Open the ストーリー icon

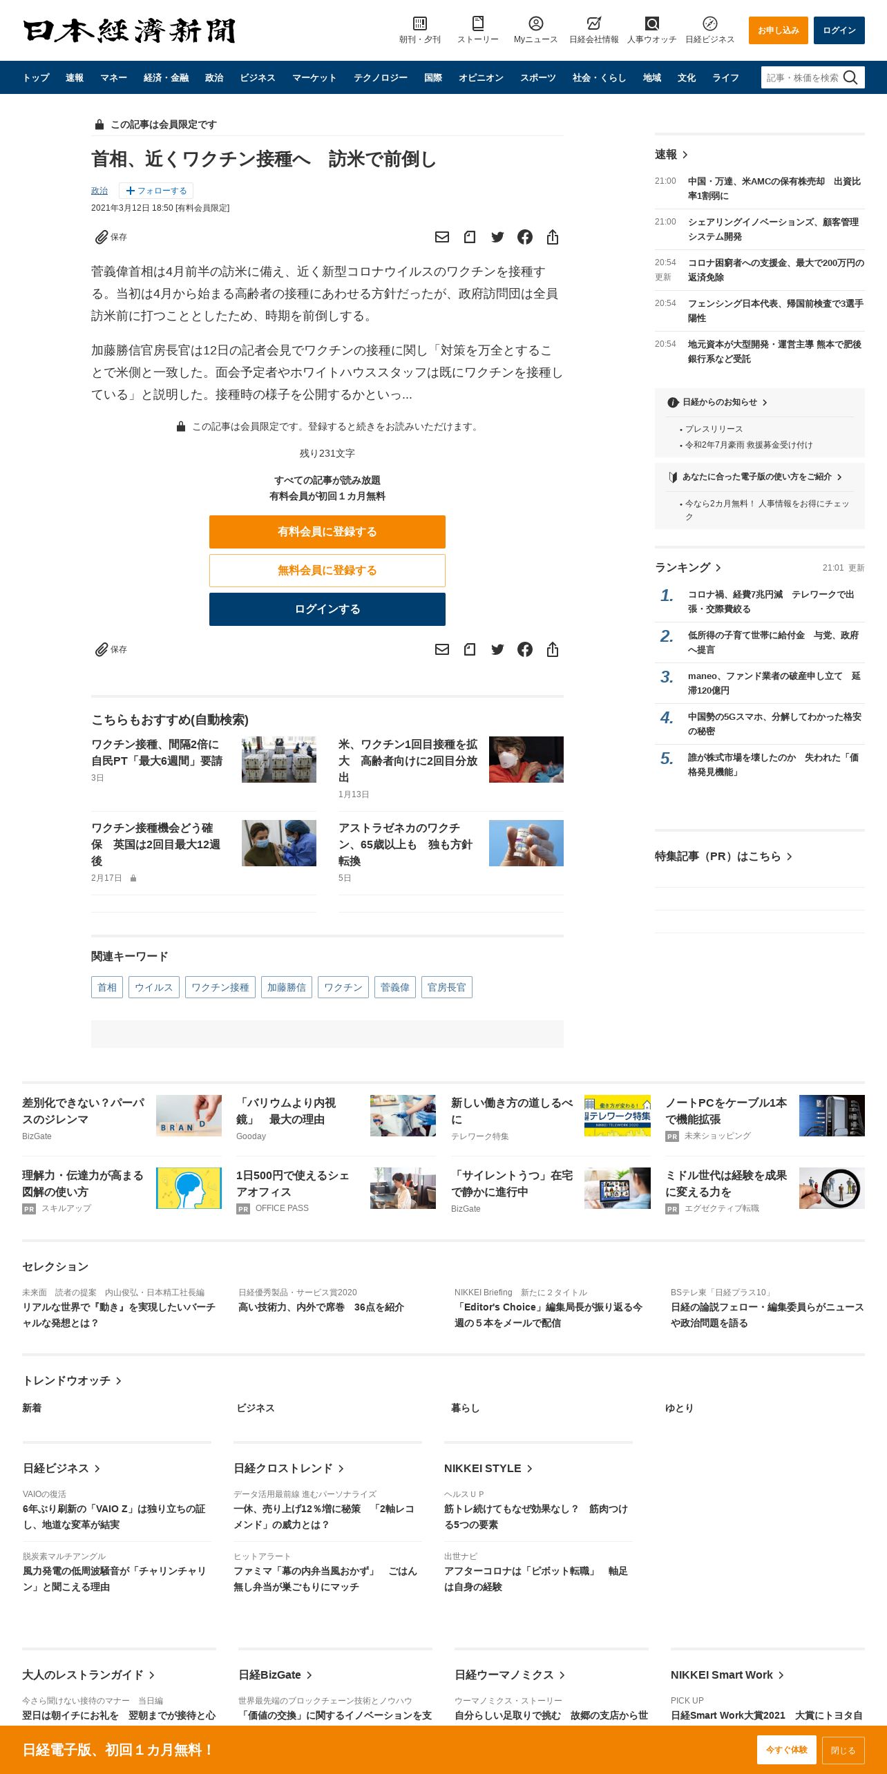(478, 23)
